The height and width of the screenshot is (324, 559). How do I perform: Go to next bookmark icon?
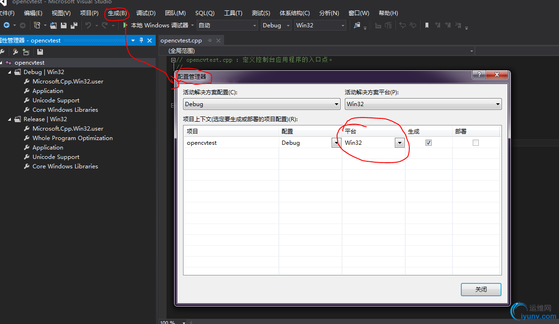448,25
